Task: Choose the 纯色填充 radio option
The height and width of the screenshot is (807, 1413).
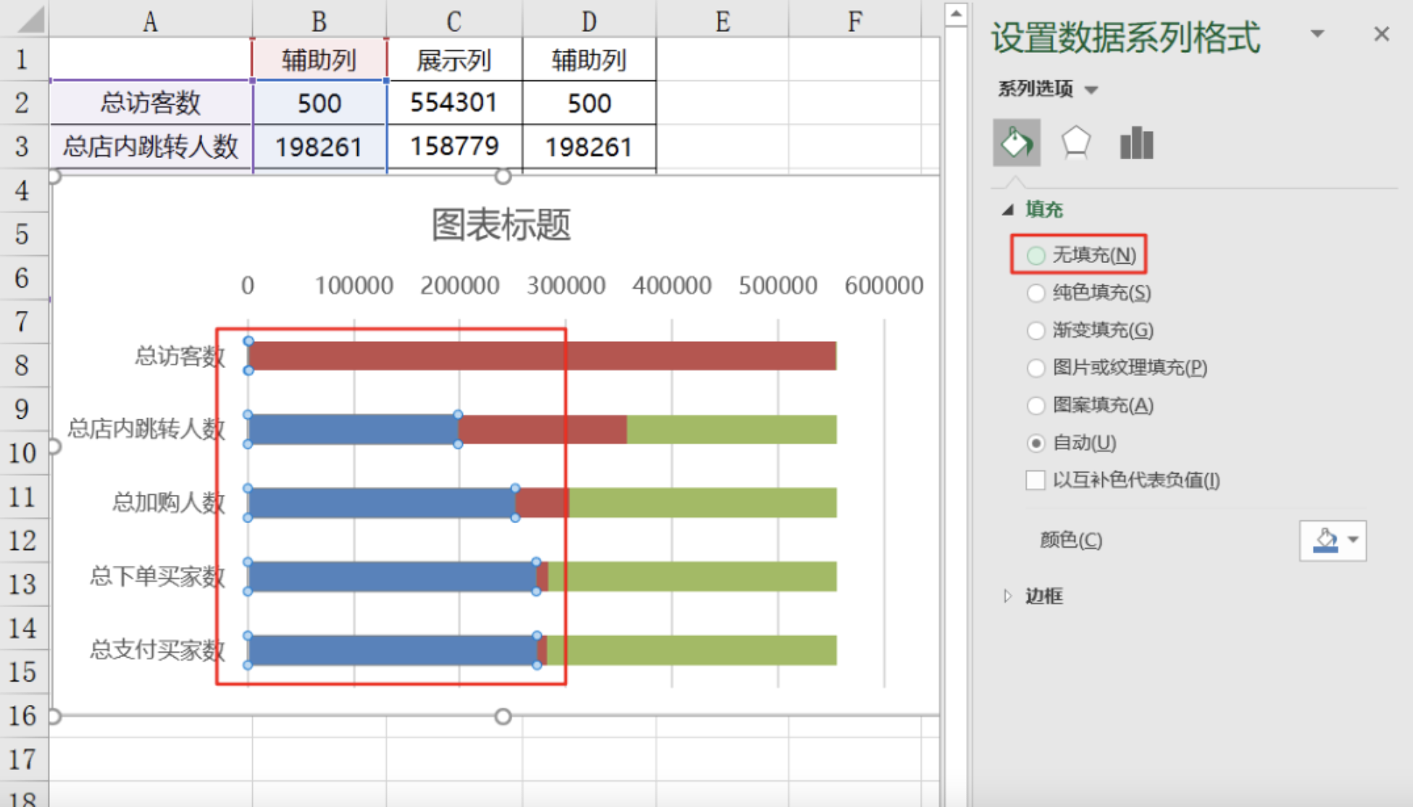Action: [1036, 293]
